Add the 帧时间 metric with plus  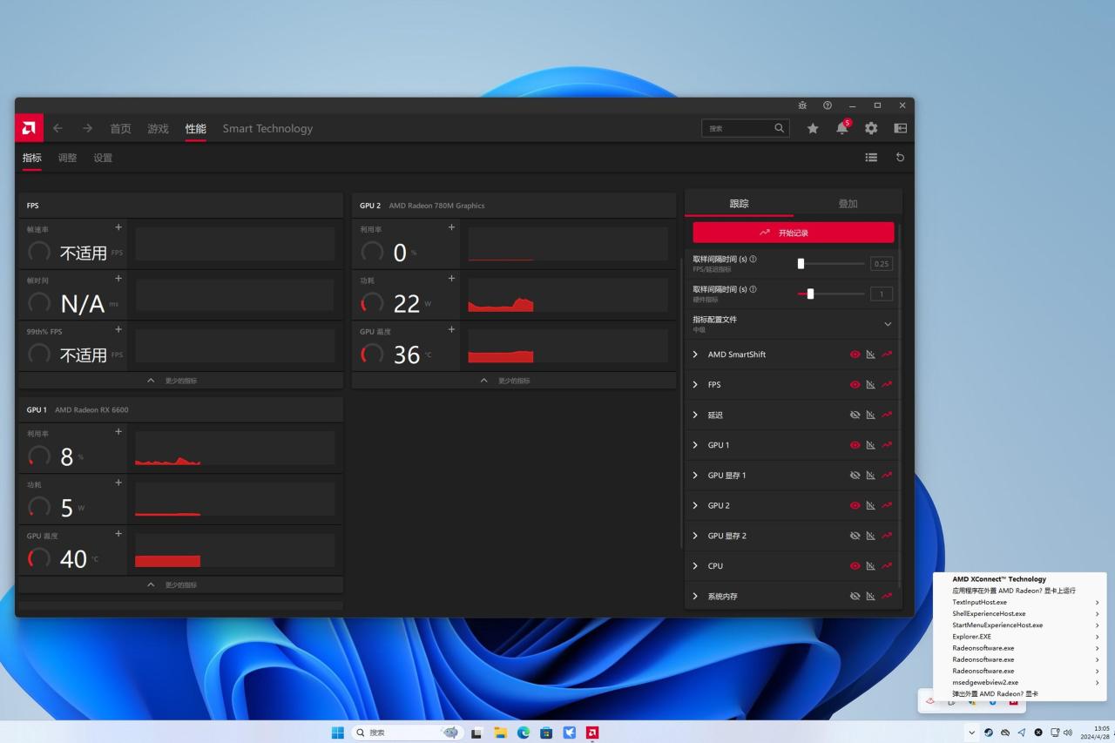click(118, 279)
